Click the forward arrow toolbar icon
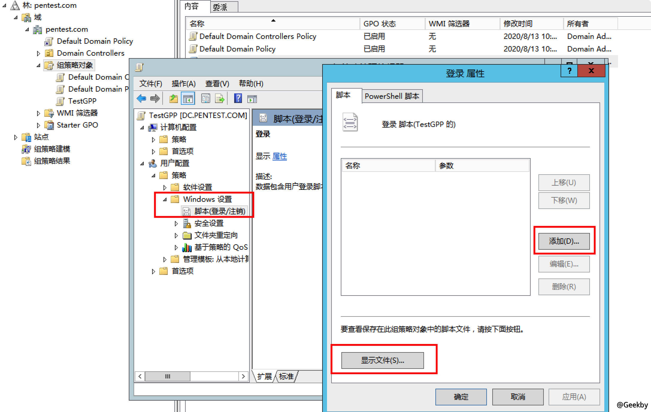Viewport: 651px width, 412px height. [x=155, y=99]
